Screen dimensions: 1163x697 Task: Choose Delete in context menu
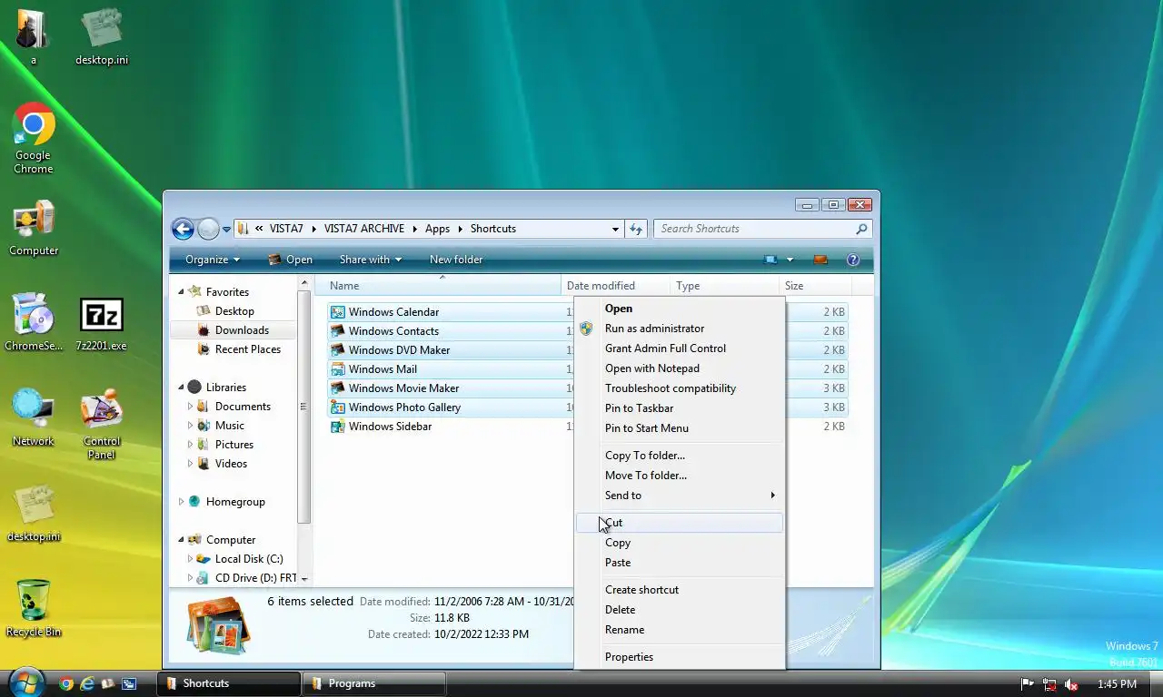point(680,610)
